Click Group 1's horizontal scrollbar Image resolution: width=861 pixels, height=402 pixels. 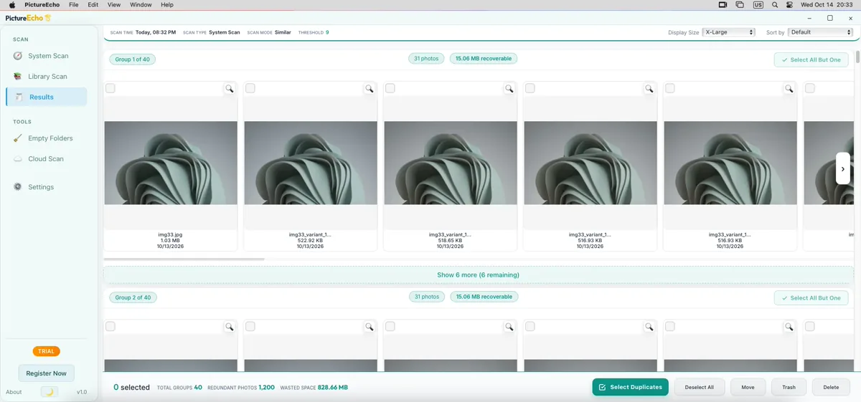coord(184,259)
